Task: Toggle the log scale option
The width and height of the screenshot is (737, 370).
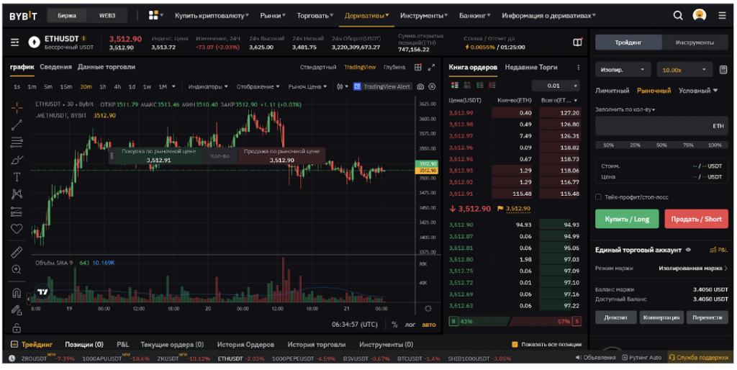Action: pyautogui.click(x=410, y=325)
